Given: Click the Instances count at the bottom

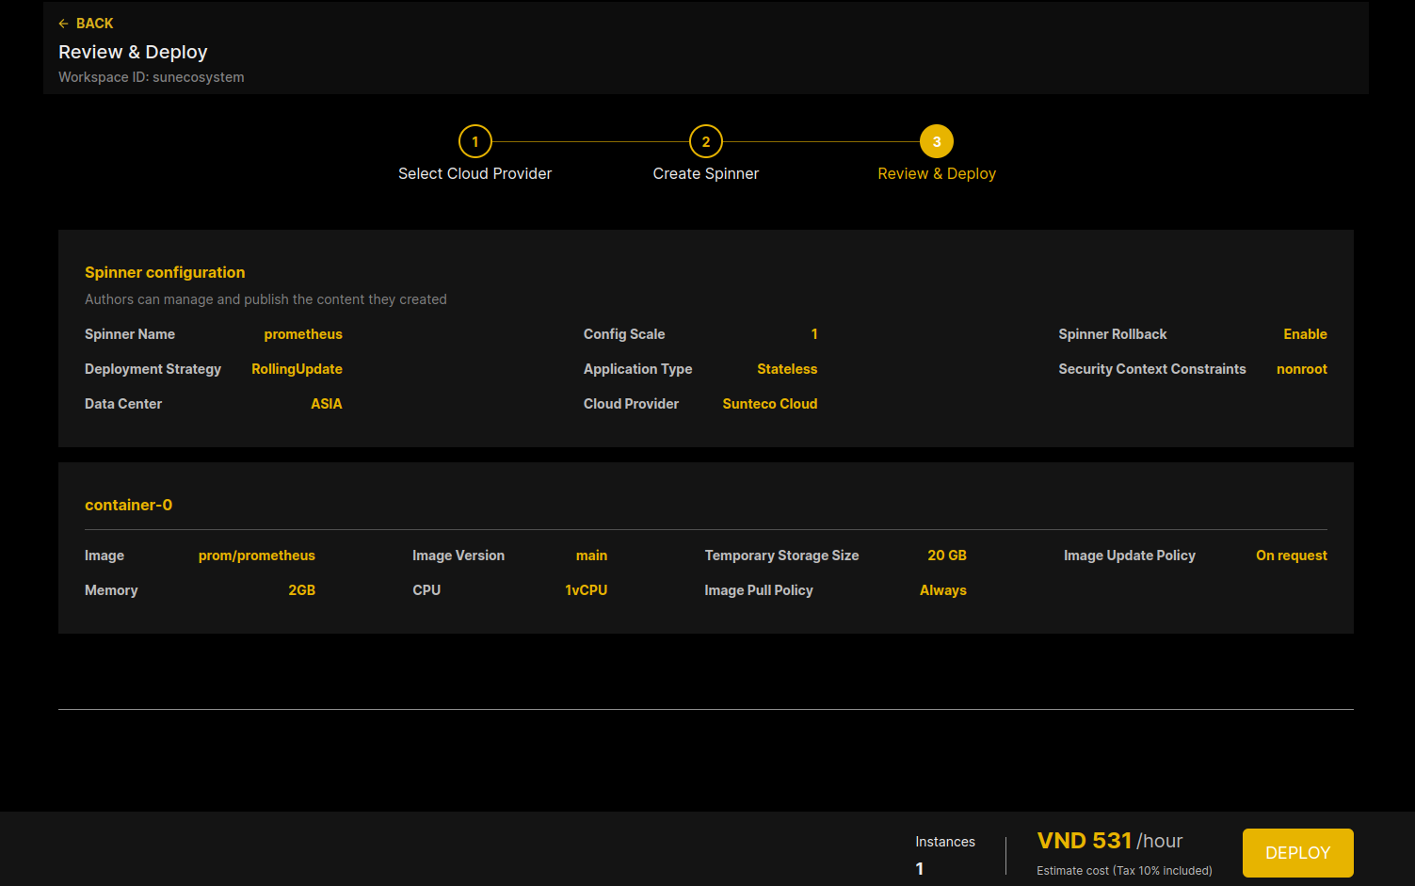Looking at the screenshot, I should [x=920, y=869].
